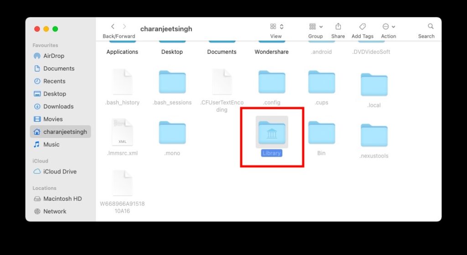Select the .nexustools folder icon

pyautogui.click(x=374, y=135)
